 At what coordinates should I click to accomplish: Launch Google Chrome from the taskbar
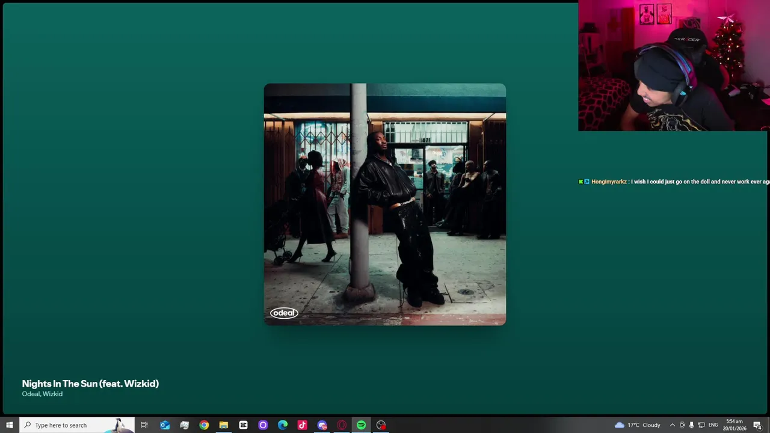(x=204, y=425)
